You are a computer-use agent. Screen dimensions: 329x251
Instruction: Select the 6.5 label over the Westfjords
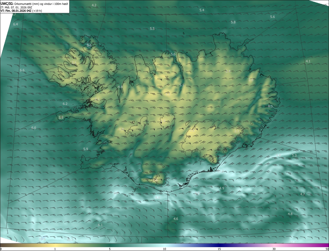click(x=89, y=45)
